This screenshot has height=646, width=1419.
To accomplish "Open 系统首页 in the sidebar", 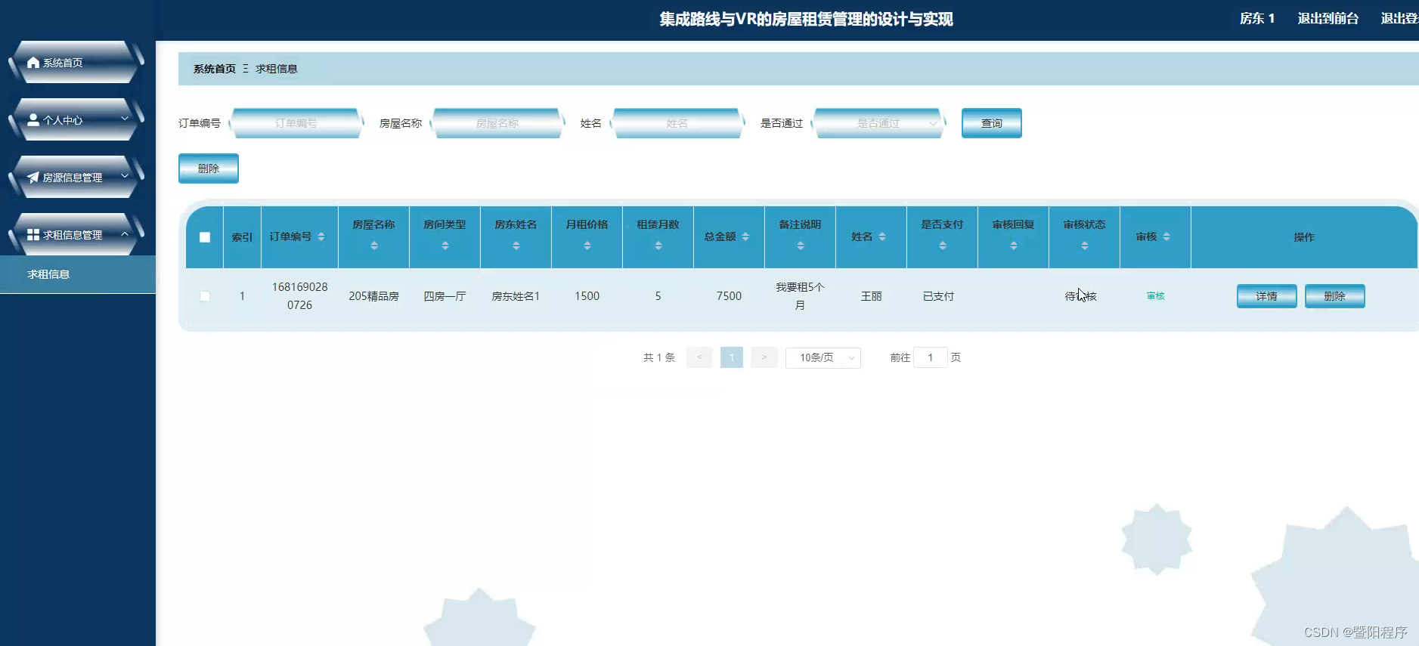I will point(76,63).
